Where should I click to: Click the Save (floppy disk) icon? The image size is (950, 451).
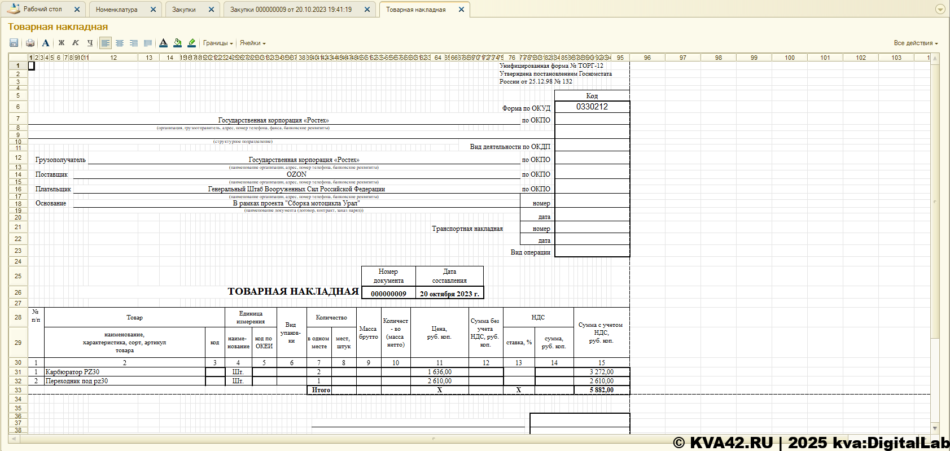point(14,43)
